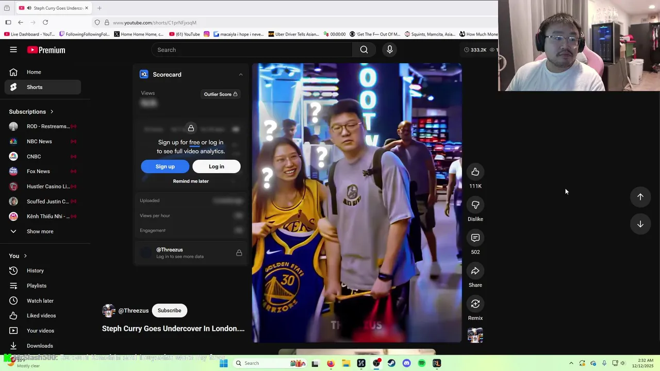Image resolution: width=660 pixels, height=371 pixels.
Task: Open Firefox from the taskbar
Action: [x=331, y=363]
